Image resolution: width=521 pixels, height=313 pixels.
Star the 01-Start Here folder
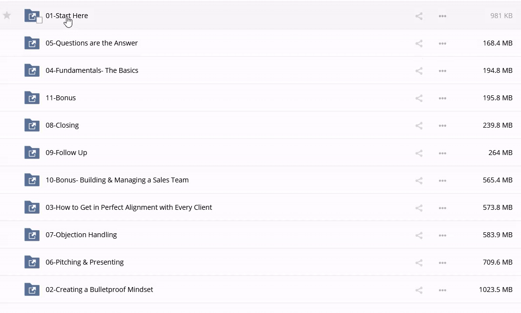click(7, 16)
